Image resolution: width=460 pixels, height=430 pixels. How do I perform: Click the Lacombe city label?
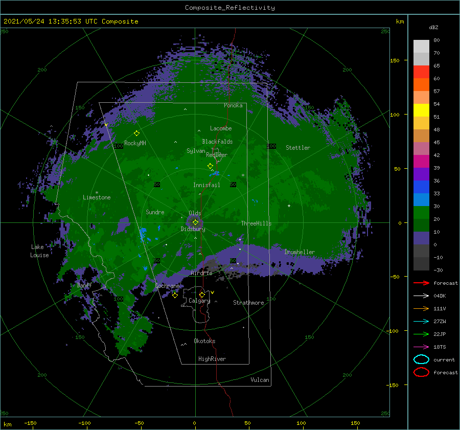[221, 128]
